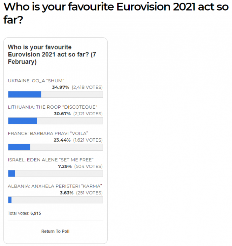Click the 34.97% result percentage
The height and width of the screenshot is (246, 232).
coord(61,87)
